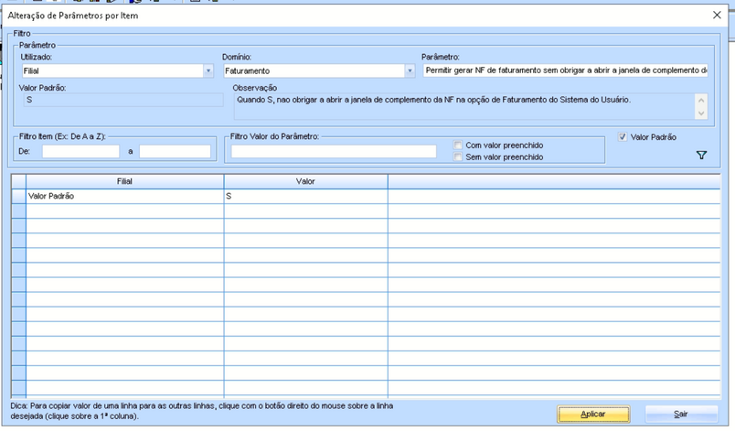Click the funnel filter icon
The image size is (735, 431).
(701, 156)
